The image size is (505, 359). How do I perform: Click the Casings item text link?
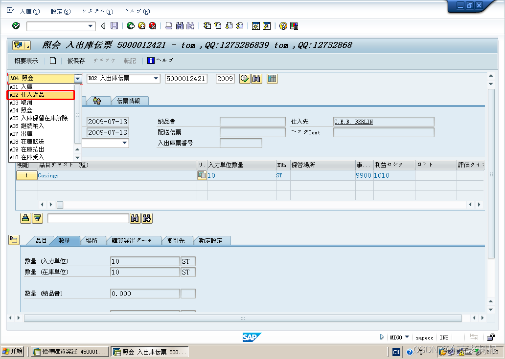coord(48,175)
